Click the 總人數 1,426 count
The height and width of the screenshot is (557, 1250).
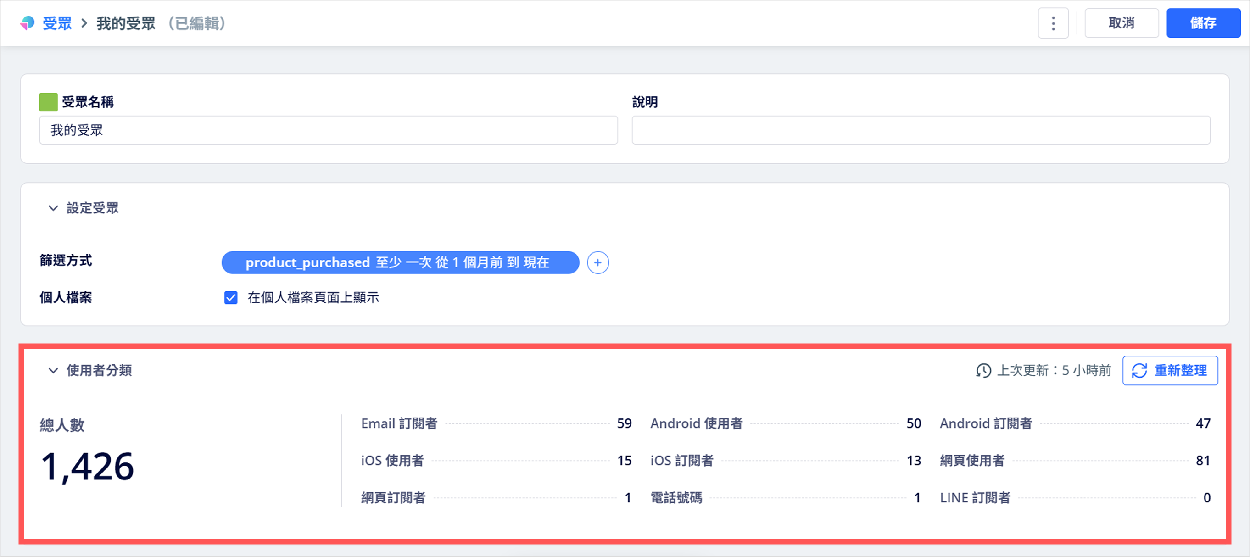coord(87,466)
